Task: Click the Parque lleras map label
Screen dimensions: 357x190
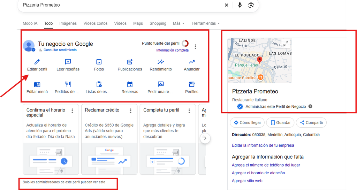Action: (x=246, y=65)
